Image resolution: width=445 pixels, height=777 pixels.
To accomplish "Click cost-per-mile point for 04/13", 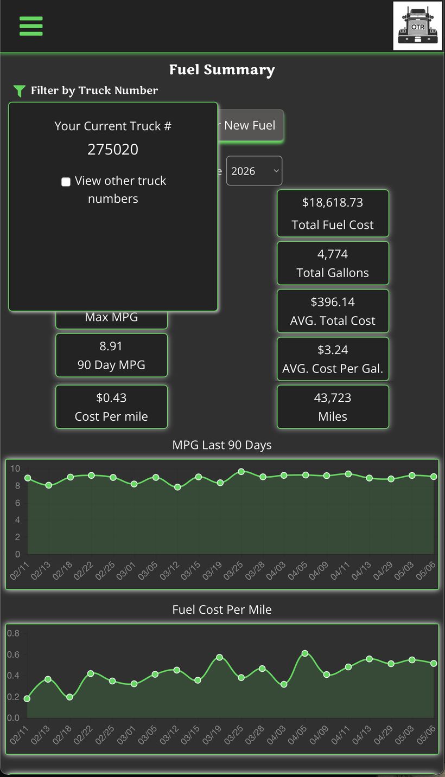I will [x=370, y=659].
